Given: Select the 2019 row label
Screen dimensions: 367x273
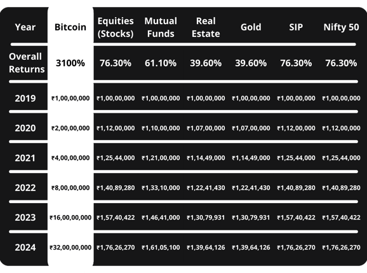Looking at the screenshot, I should pos(25,98).
